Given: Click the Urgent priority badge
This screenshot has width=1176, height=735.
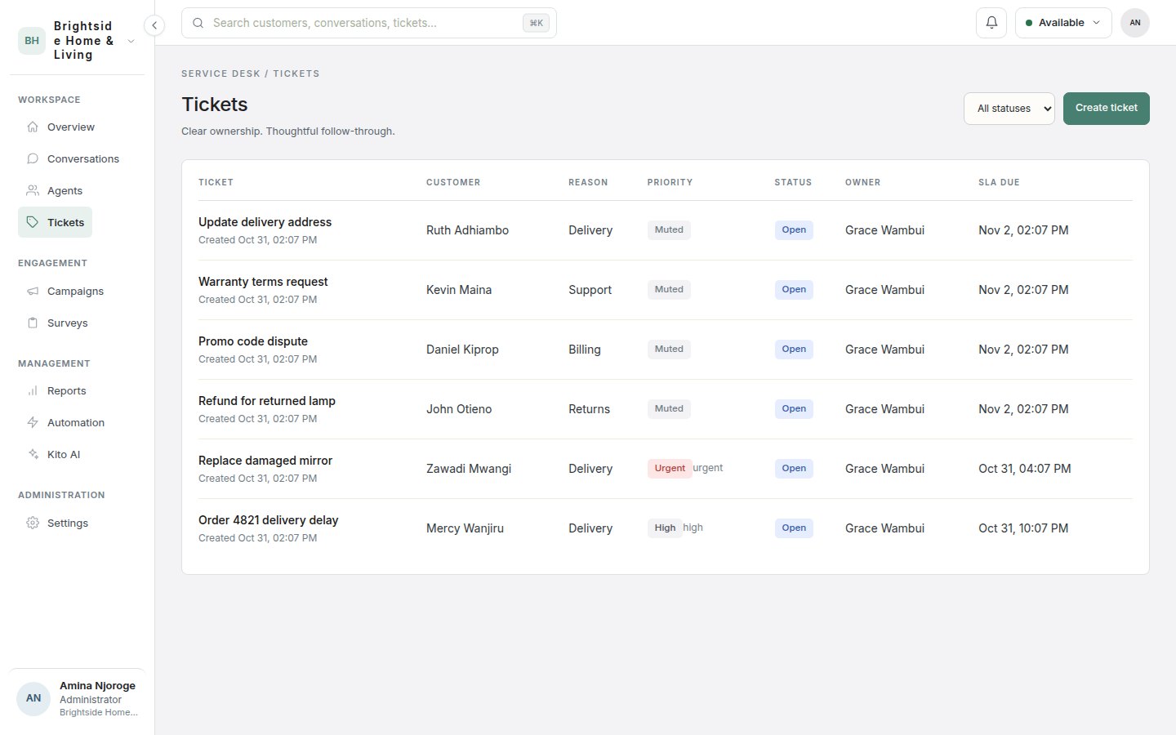Looking at the screenshot, I should [670, 468].
